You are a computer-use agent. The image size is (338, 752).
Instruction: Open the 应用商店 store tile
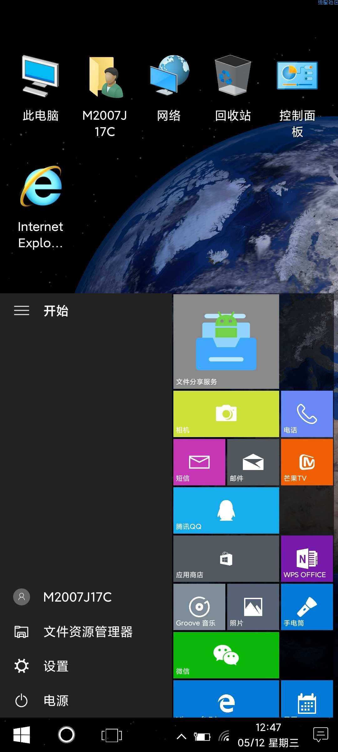click(x=226, y=559)
